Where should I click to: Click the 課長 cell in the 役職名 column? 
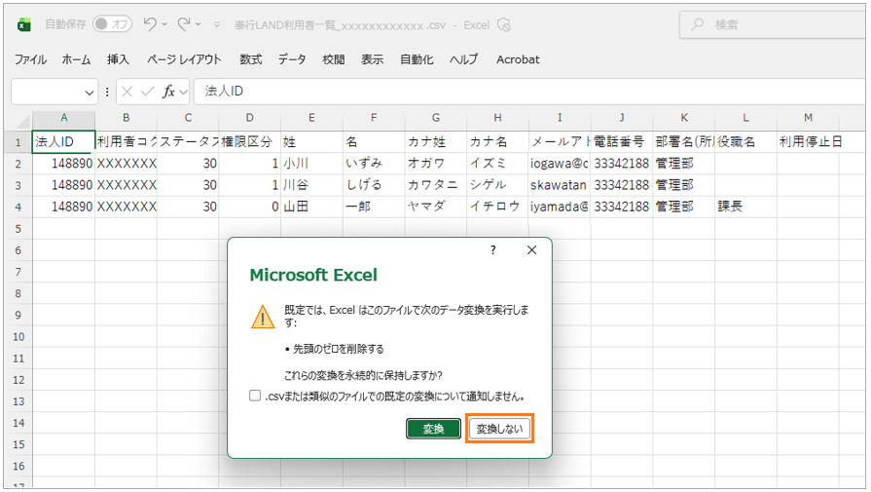click(x=745, y=207)
